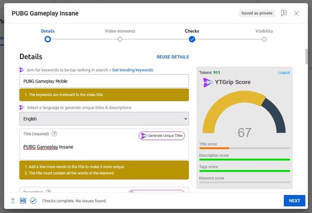Image resolution: width=312 pixels, height=213 pixels.
Task: Click the Details step circle
Action: [x=47, y=39]
